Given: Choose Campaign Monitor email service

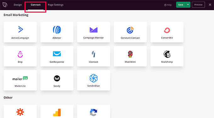Looking at the screenshot, I should 93,32.
